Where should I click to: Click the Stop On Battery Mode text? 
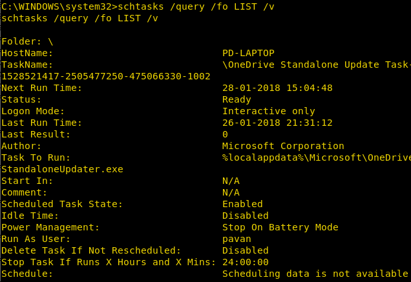coord(280,227)
